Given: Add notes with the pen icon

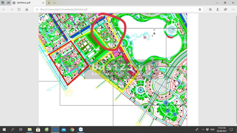Looking at the screenshot, I should 218,9.
